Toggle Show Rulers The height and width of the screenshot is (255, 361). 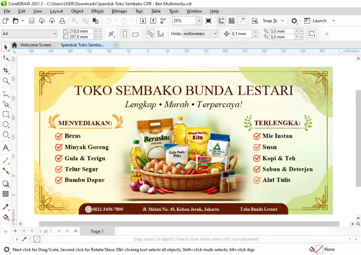tap(221, 21)
